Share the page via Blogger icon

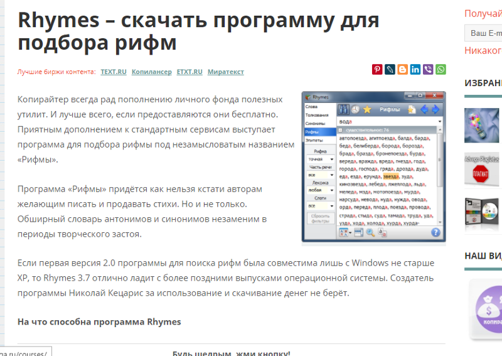[402, 70]
